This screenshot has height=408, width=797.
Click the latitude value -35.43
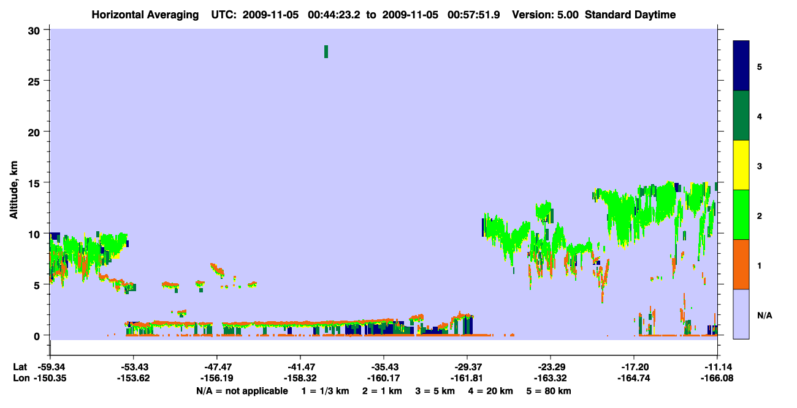click(383, 367)
